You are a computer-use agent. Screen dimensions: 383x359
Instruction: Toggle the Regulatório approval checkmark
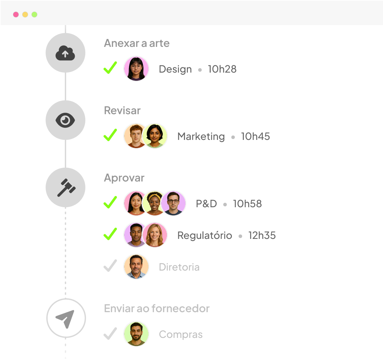(110, 234)
